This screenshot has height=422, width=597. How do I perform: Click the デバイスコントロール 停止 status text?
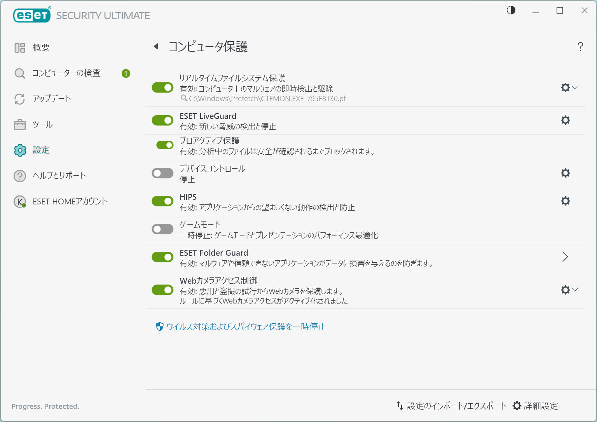point(187,180)
